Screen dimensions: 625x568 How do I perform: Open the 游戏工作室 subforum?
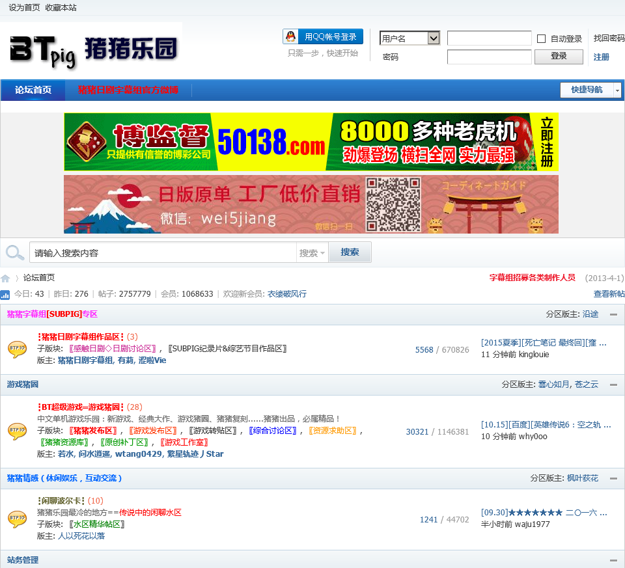[184, 442]
